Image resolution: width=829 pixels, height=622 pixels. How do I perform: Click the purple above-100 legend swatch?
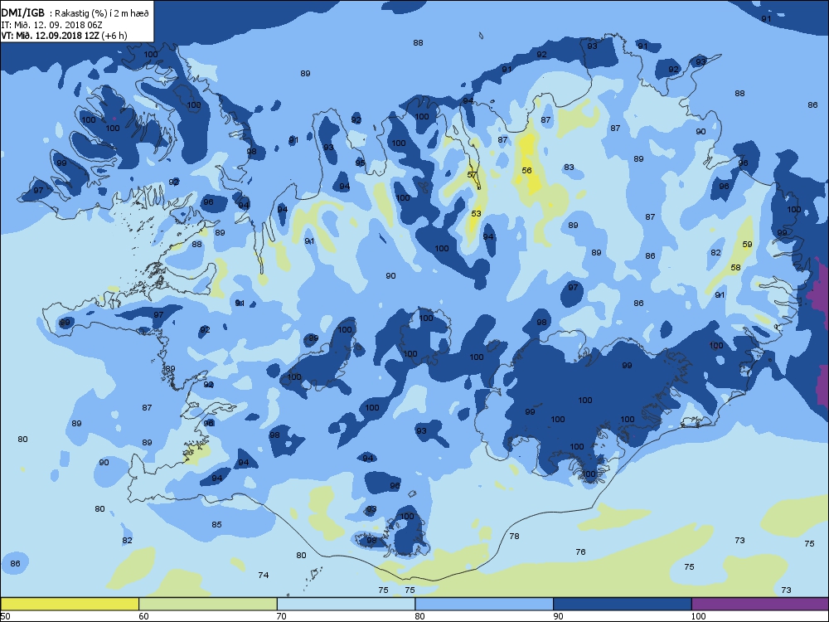pyautogui.click(x=760, y=604)
